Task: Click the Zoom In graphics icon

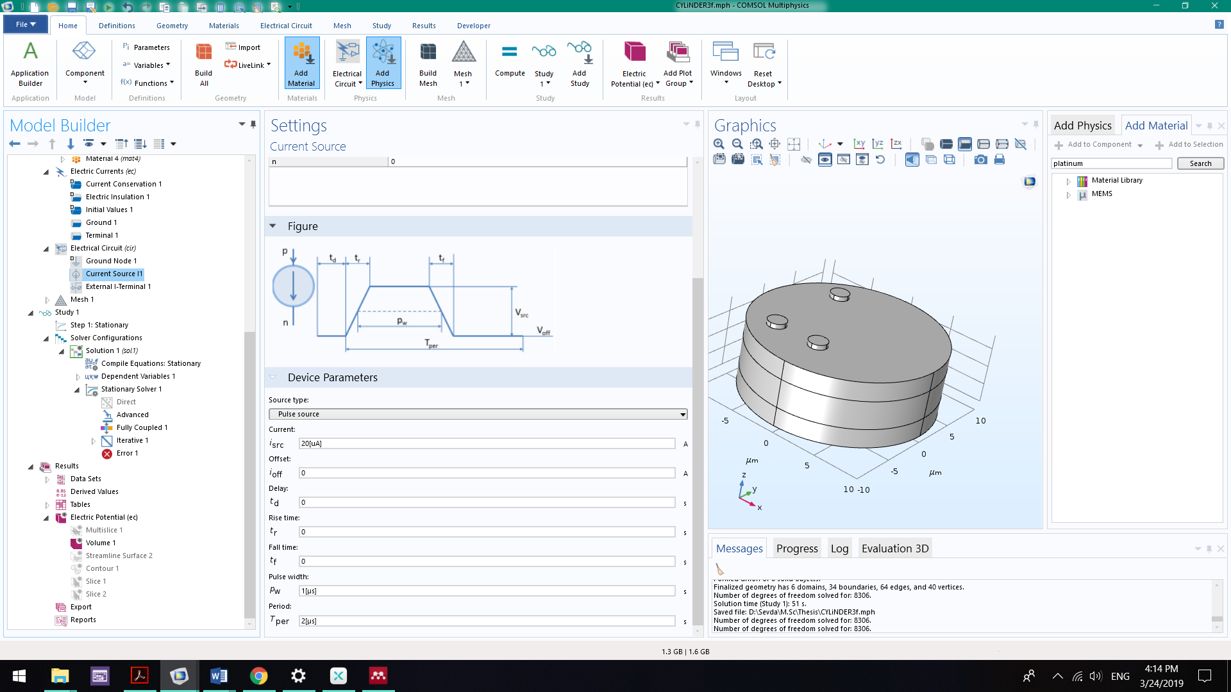Action: point(719,144)
